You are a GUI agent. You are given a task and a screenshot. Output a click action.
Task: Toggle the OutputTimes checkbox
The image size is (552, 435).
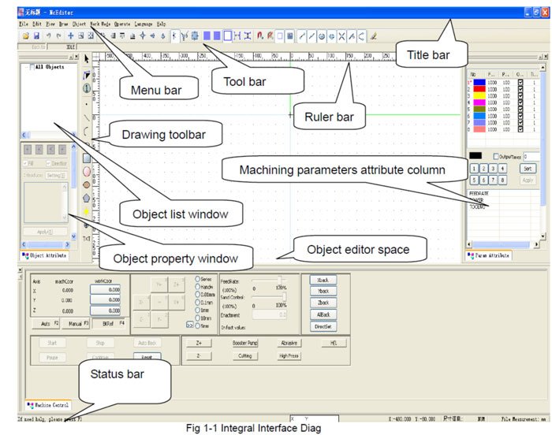[x=496, y=156]
